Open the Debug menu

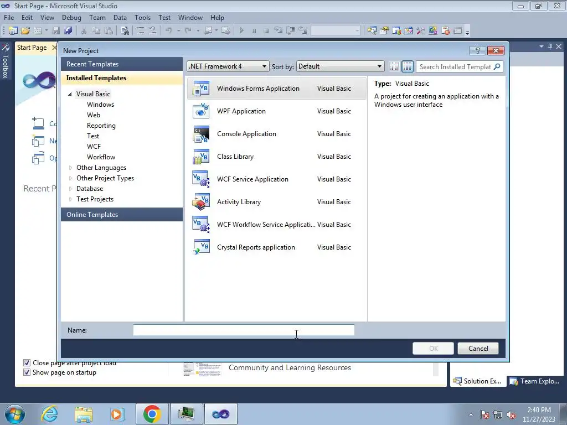[x=71, y=17]
